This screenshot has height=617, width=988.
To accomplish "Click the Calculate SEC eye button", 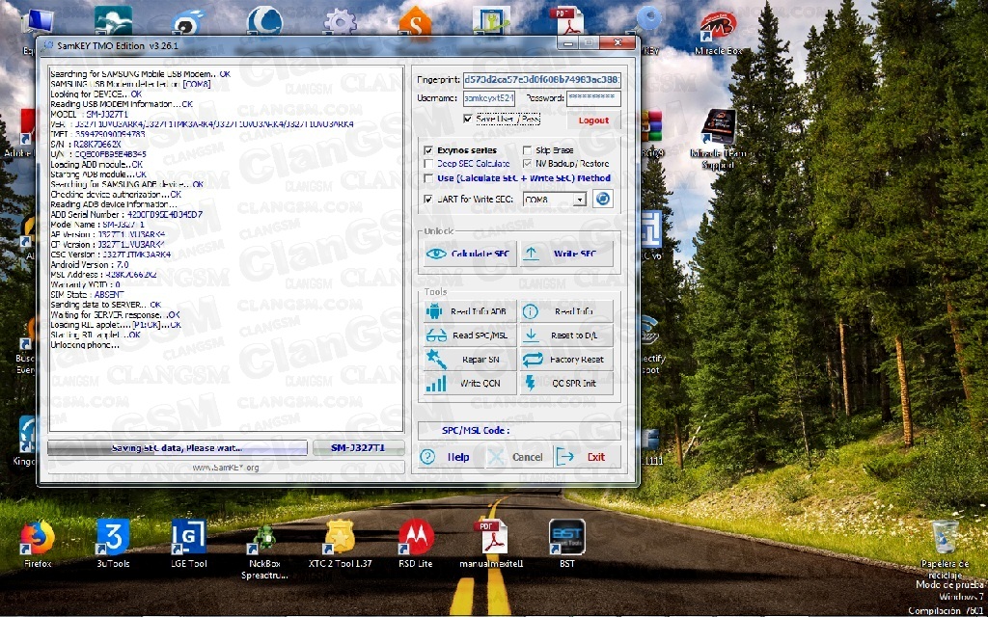I will pos(470,254).
